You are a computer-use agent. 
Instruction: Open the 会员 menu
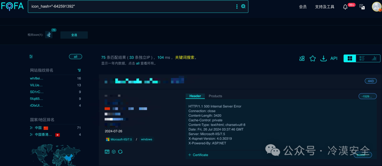(x=302, y=7)
